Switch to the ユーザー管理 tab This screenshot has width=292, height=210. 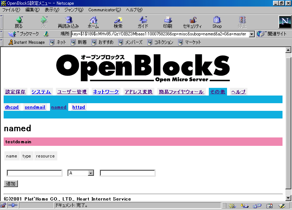[72, 92]
